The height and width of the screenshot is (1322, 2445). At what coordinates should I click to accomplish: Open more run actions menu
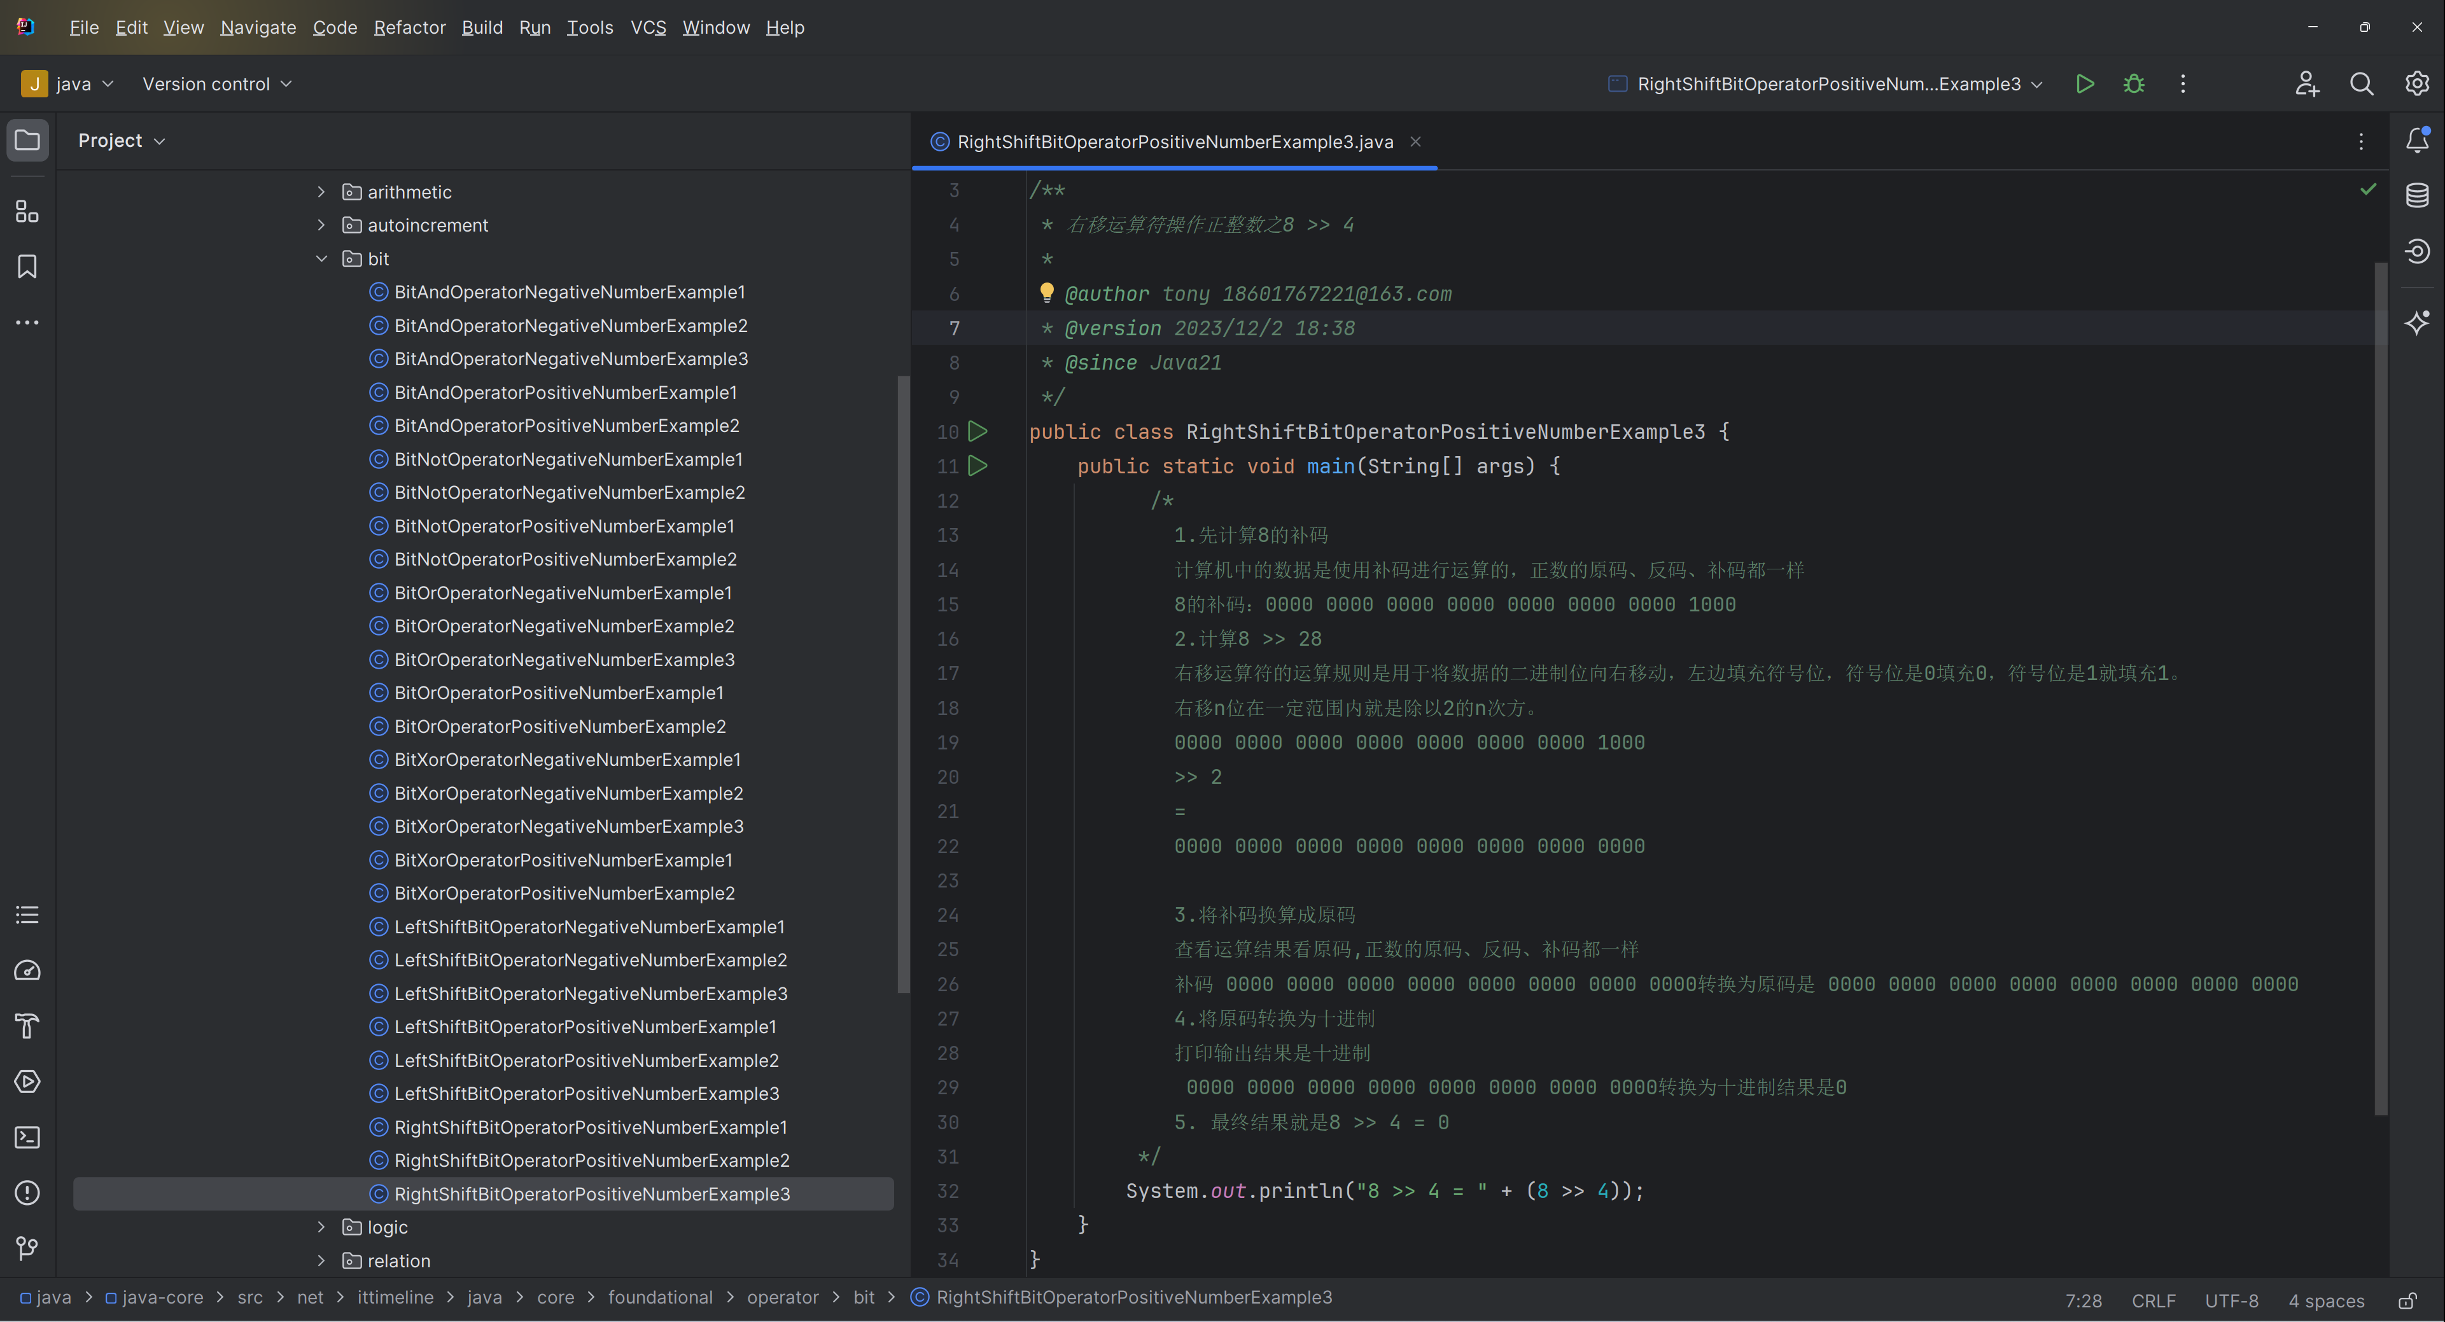[2183, 83]
